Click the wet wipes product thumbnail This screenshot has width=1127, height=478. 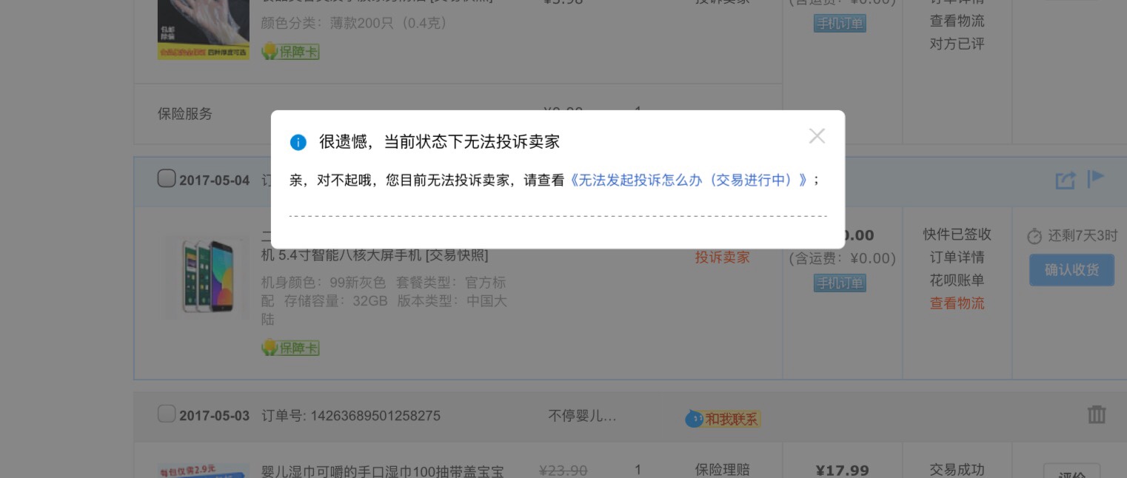click(x=204, y=471)
